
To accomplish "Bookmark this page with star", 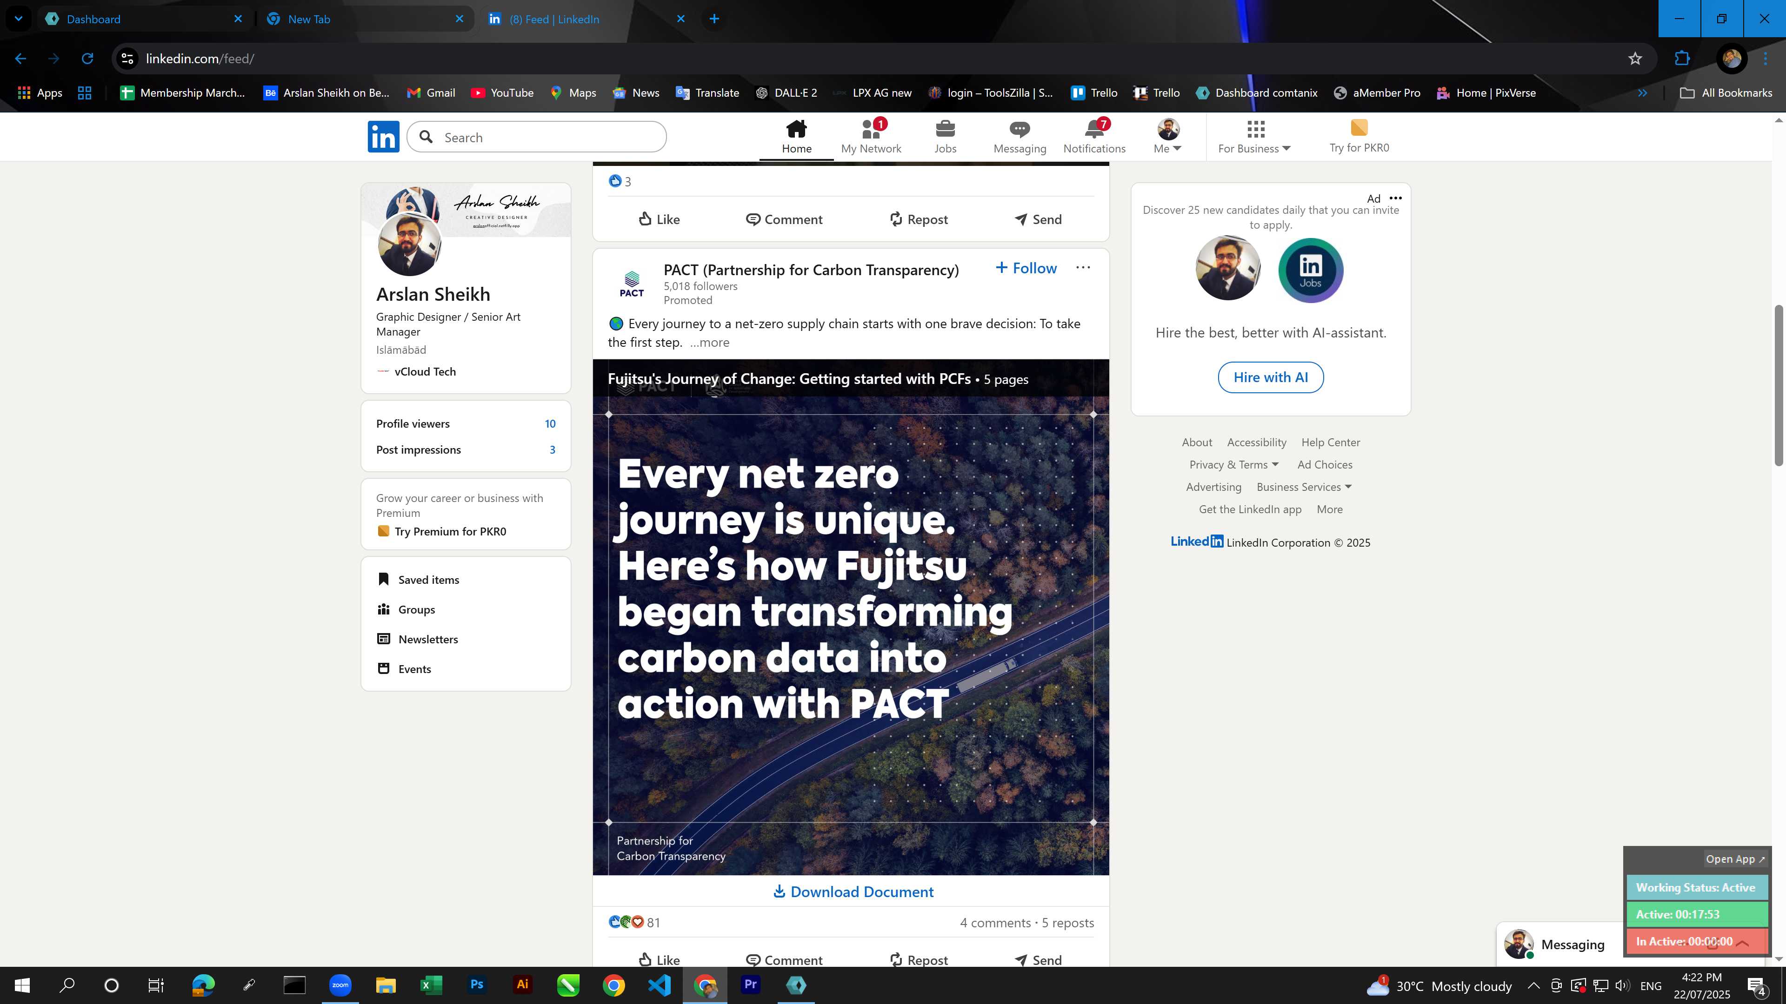I will point(1635,58).
